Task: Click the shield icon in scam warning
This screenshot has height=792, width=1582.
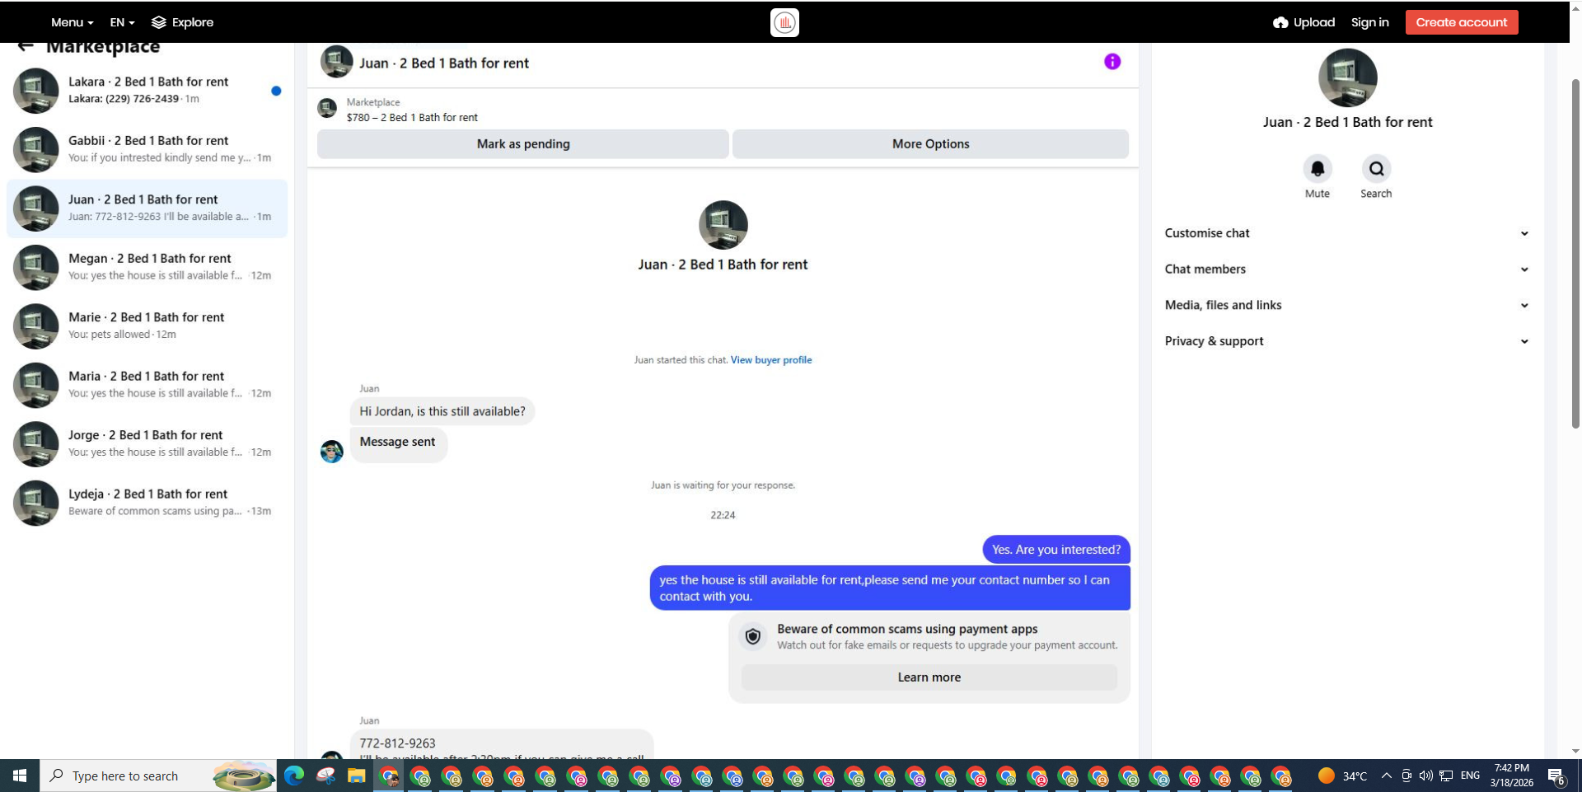Action: pyautogui.click(x=753, y=636)
